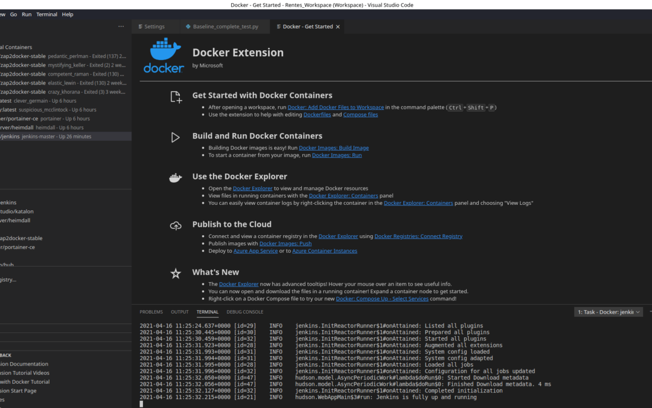This screenshot has width=652, height=408.
Task: Click the whale icon beside Use the Docker Explorer
Action: tap(176, 178)
